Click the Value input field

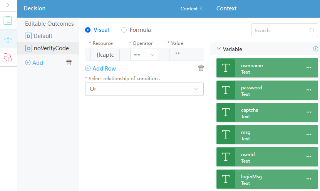tap(184, 55)
